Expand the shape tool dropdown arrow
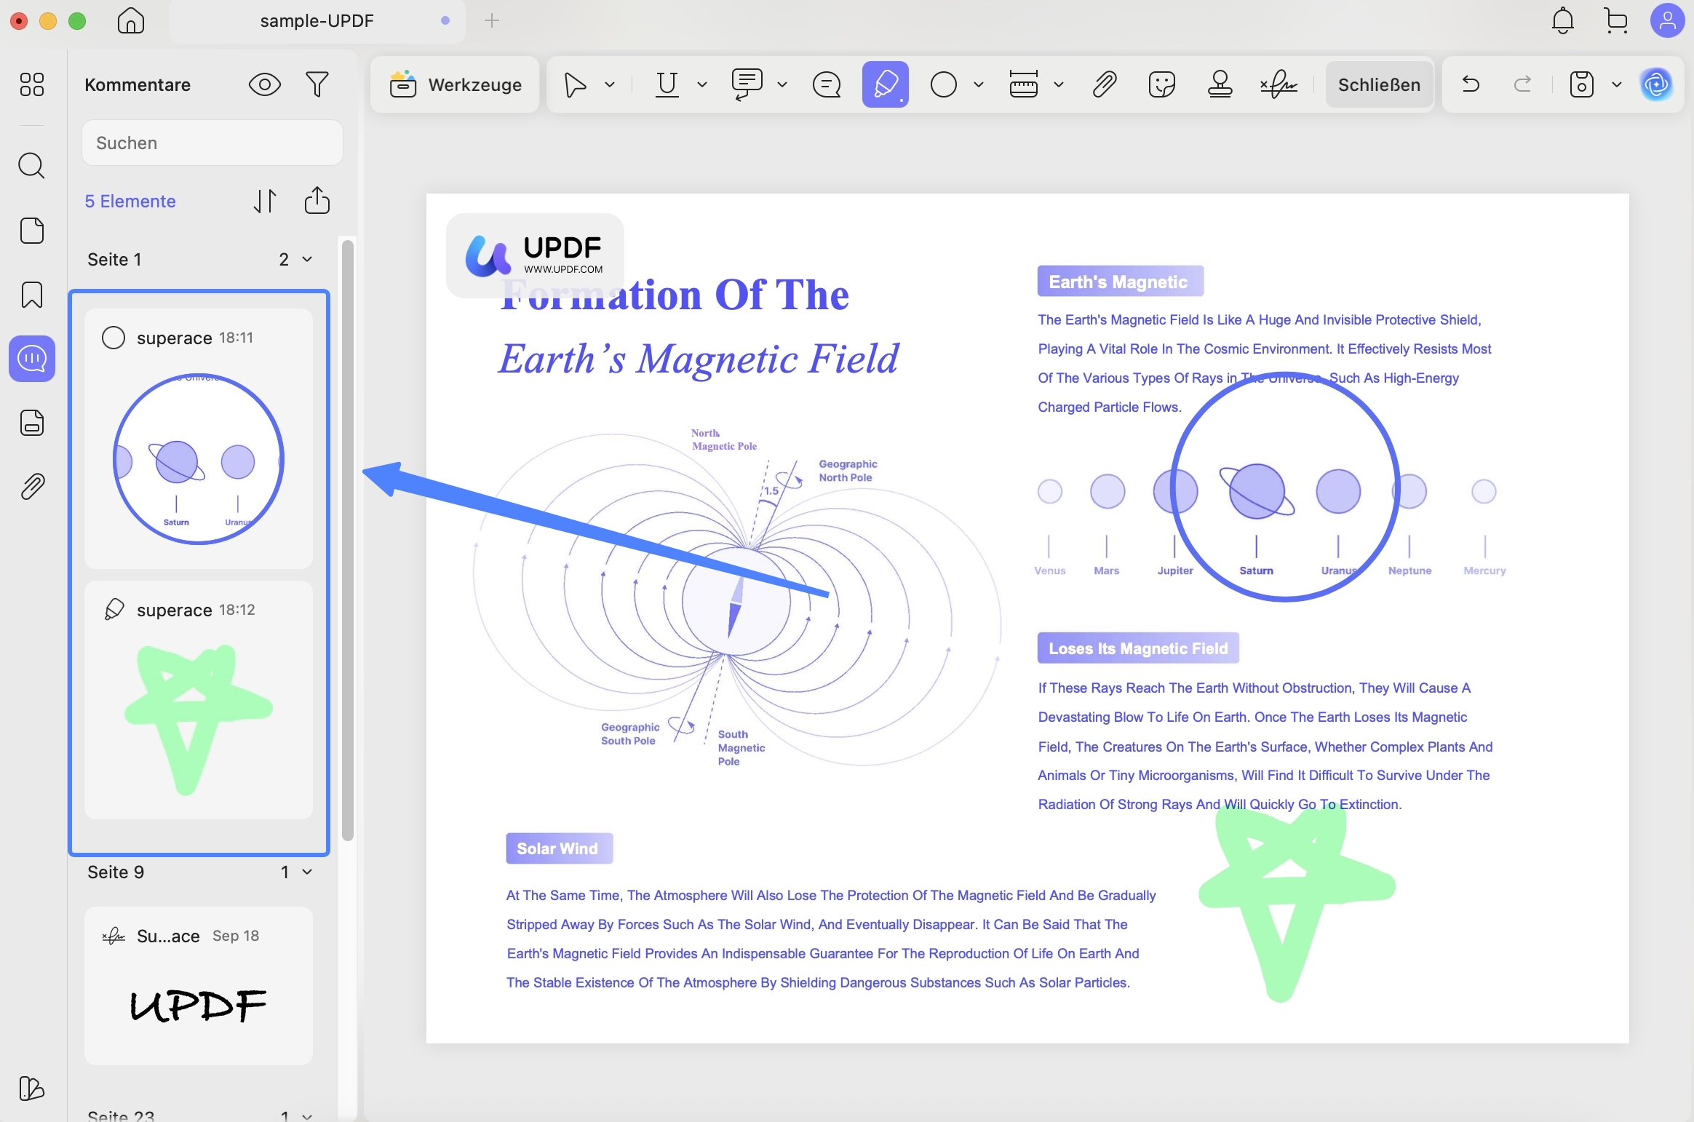 click(x=979, y=84)
